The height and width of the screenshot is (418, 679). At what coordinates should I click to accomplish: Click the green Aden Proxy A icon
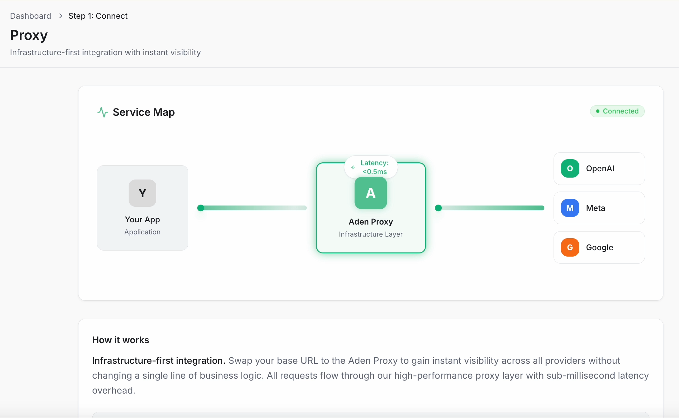371,193
